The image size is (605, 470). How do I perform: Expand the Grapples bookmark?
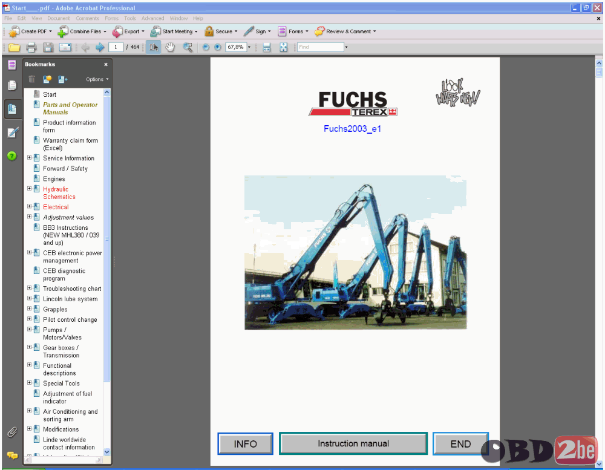[x=29, y=308]
